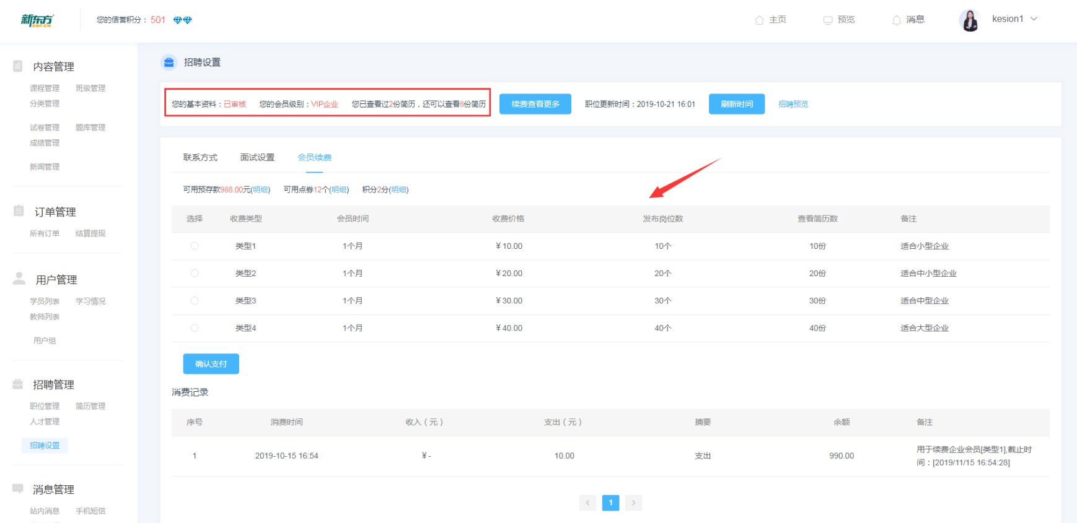Click the blue diamond credit icon

182,20
